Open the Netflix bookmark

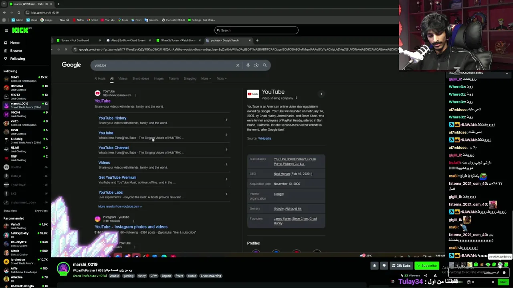[x=78, y=20]
